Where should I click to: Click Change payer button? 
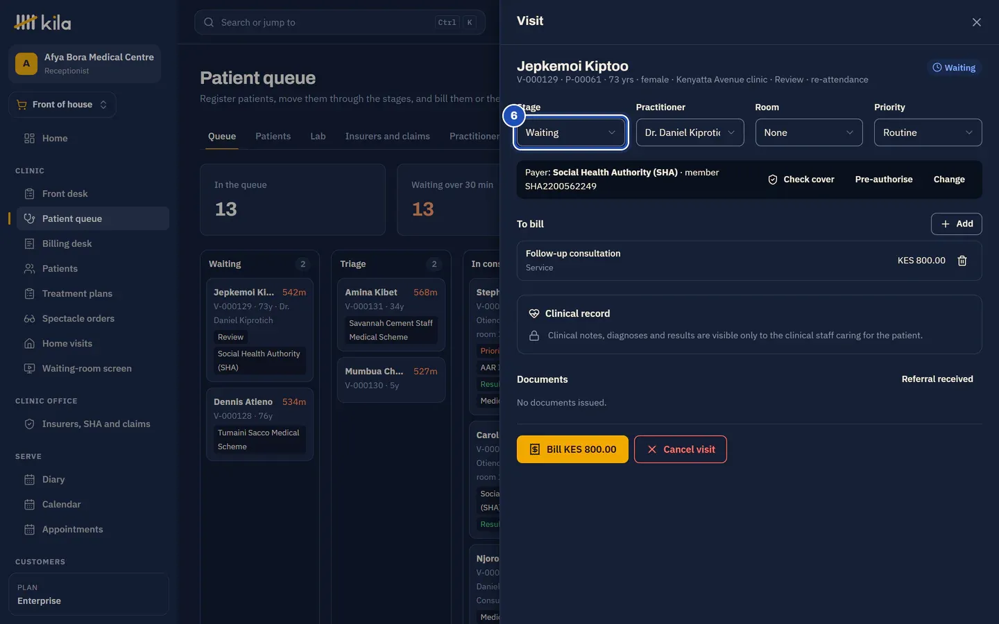point(949,180)
